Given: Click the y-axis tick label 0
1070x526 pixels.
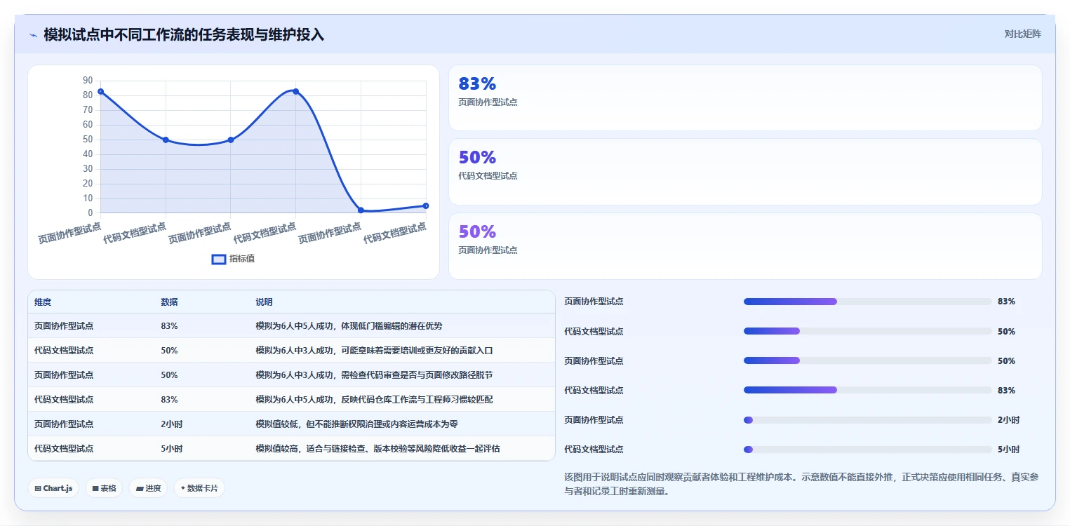Looking at the screenshot, I should pyautogui.click(x=90, y=213).
